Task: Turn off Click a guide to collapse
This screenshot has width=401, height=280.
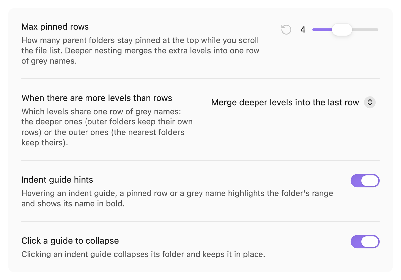Action: 365,242
